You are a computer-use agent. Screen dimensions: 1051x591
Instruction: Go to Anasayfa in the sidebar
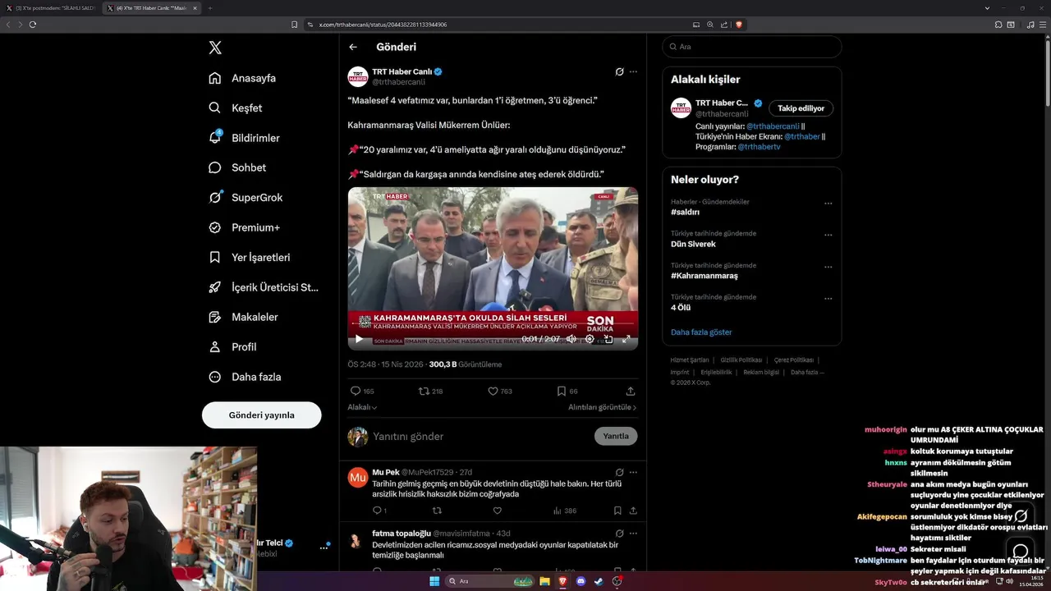coord(242,78)
